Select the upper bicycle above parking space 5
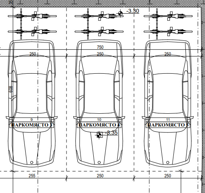 coord(168,16)
